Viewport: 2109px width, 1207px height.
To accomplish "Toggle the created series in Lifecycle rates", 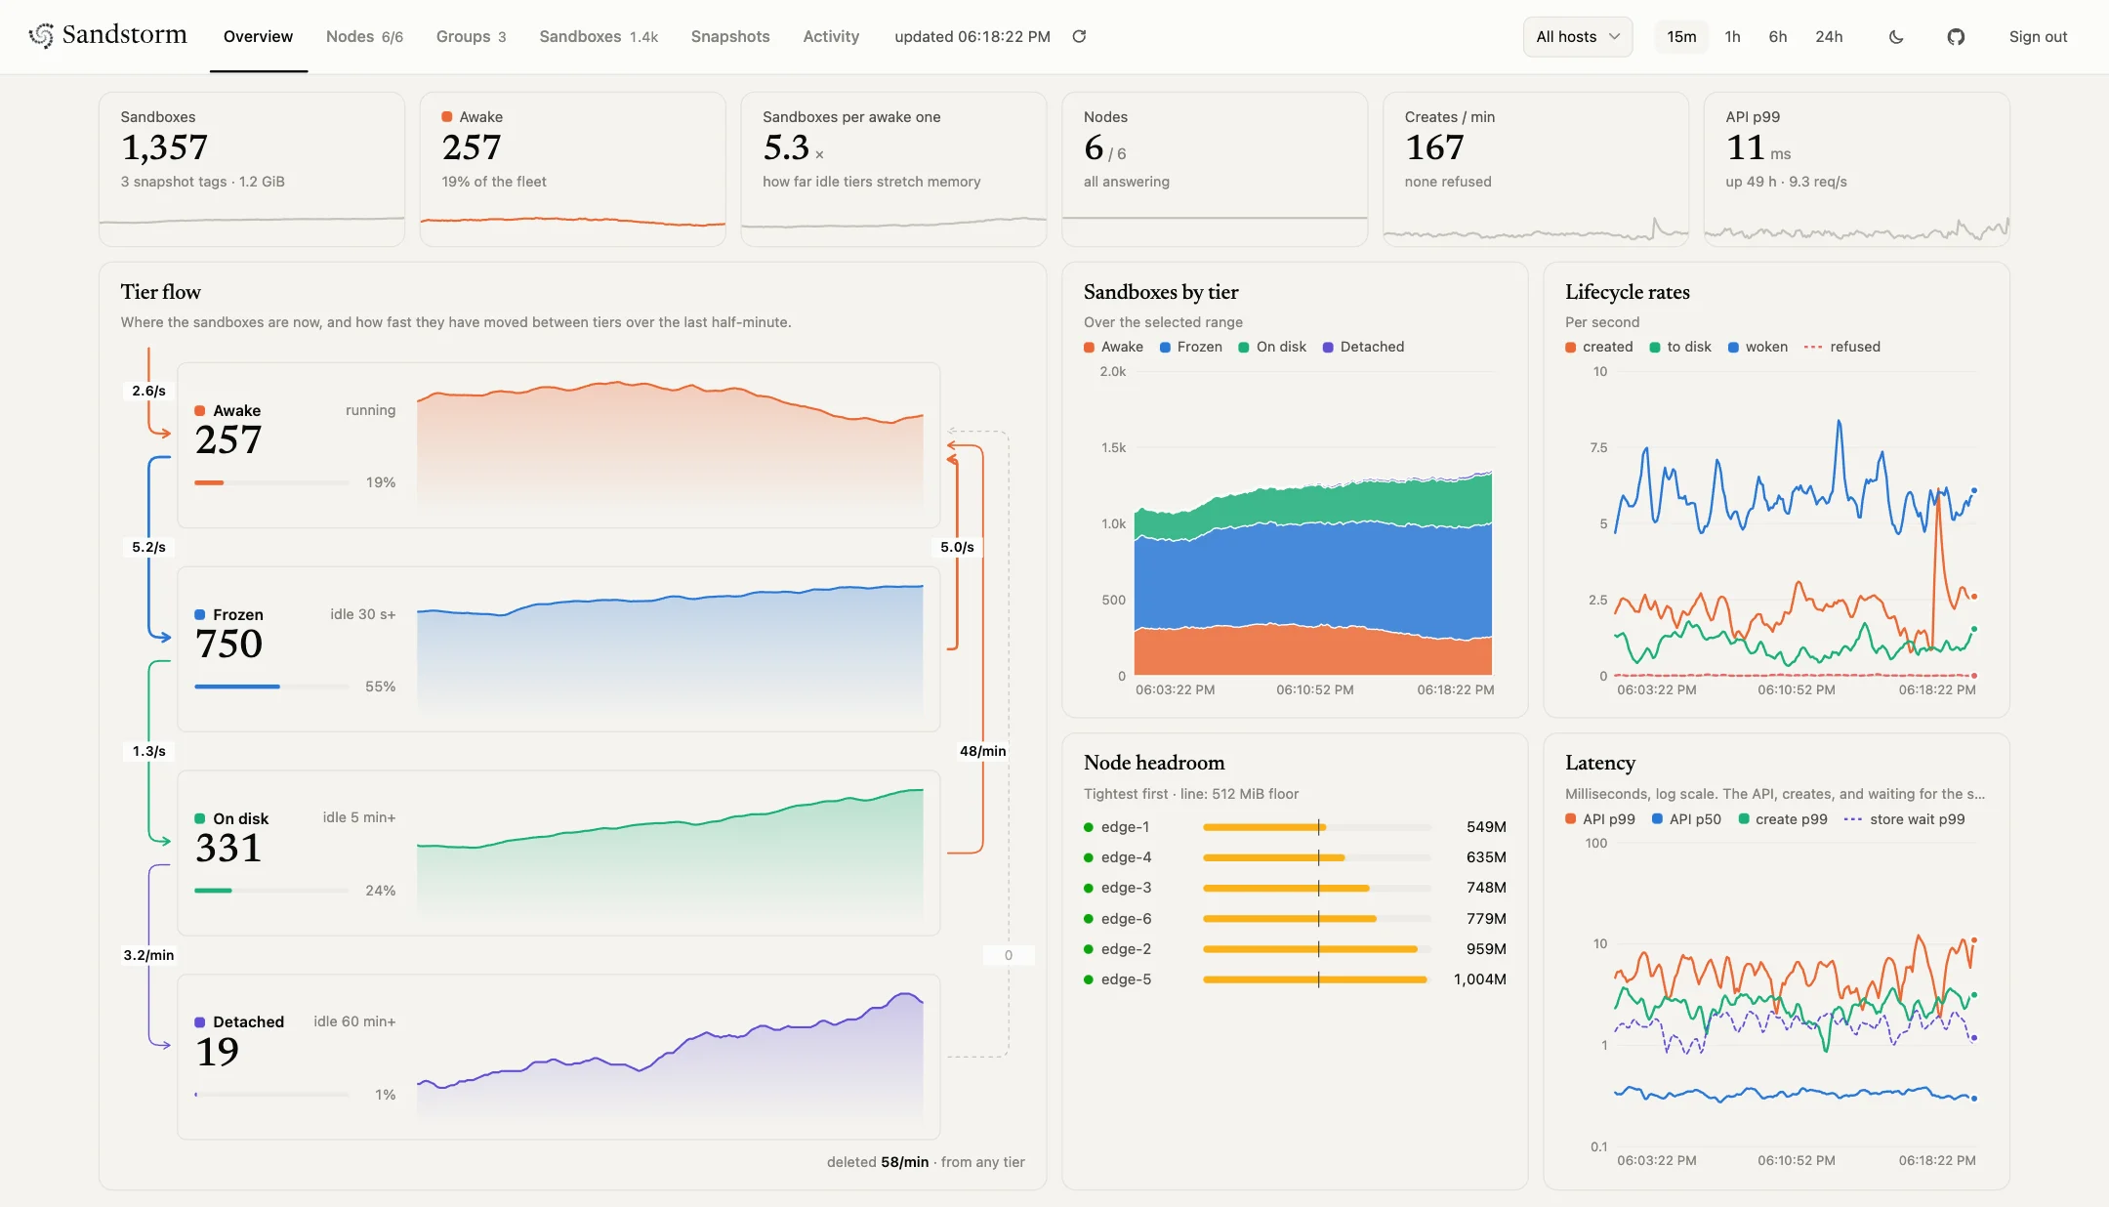I will 1598,347.
